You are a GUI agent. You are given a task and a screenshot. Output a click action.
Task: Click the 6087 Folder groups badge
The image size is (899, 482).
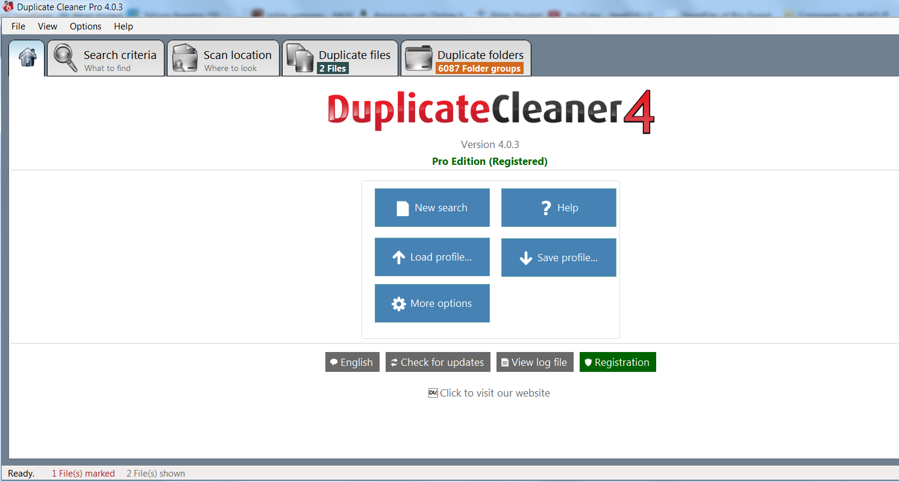(x=479, y=69)
